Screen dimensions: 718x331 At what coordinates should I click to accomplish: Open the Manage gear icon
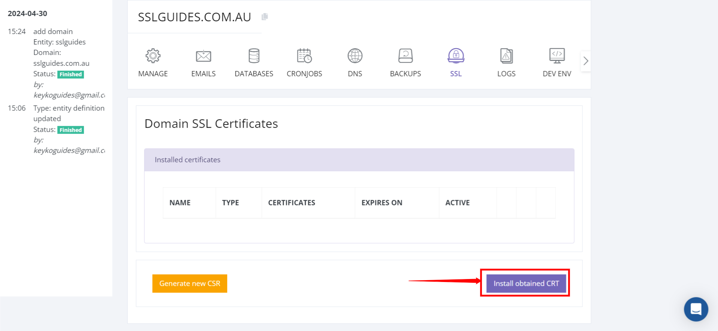[x=153, y=56]
